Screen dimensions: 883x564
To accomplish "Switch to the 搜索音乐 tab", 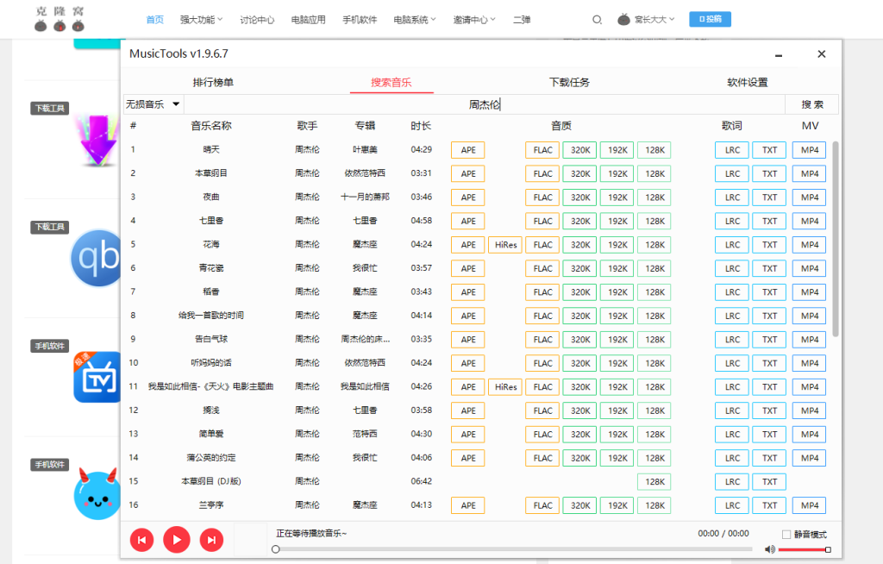I will (x=391, y=82).
